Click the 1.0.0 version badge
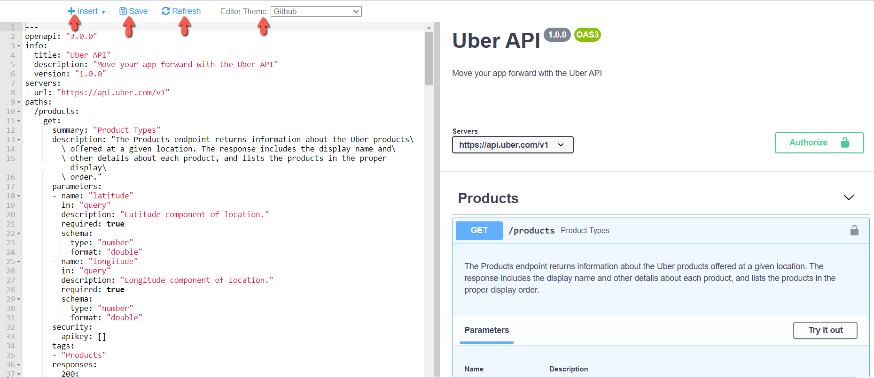 pyautogui.click(x=557, y=35)
